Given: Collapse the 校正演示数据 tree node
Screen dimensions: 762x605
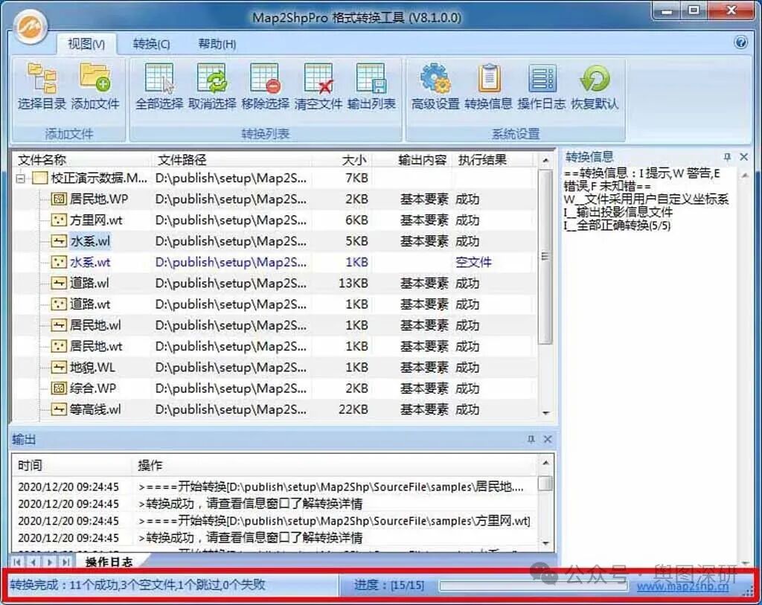Looking at the screenshot, I should (x=20, y=179).
